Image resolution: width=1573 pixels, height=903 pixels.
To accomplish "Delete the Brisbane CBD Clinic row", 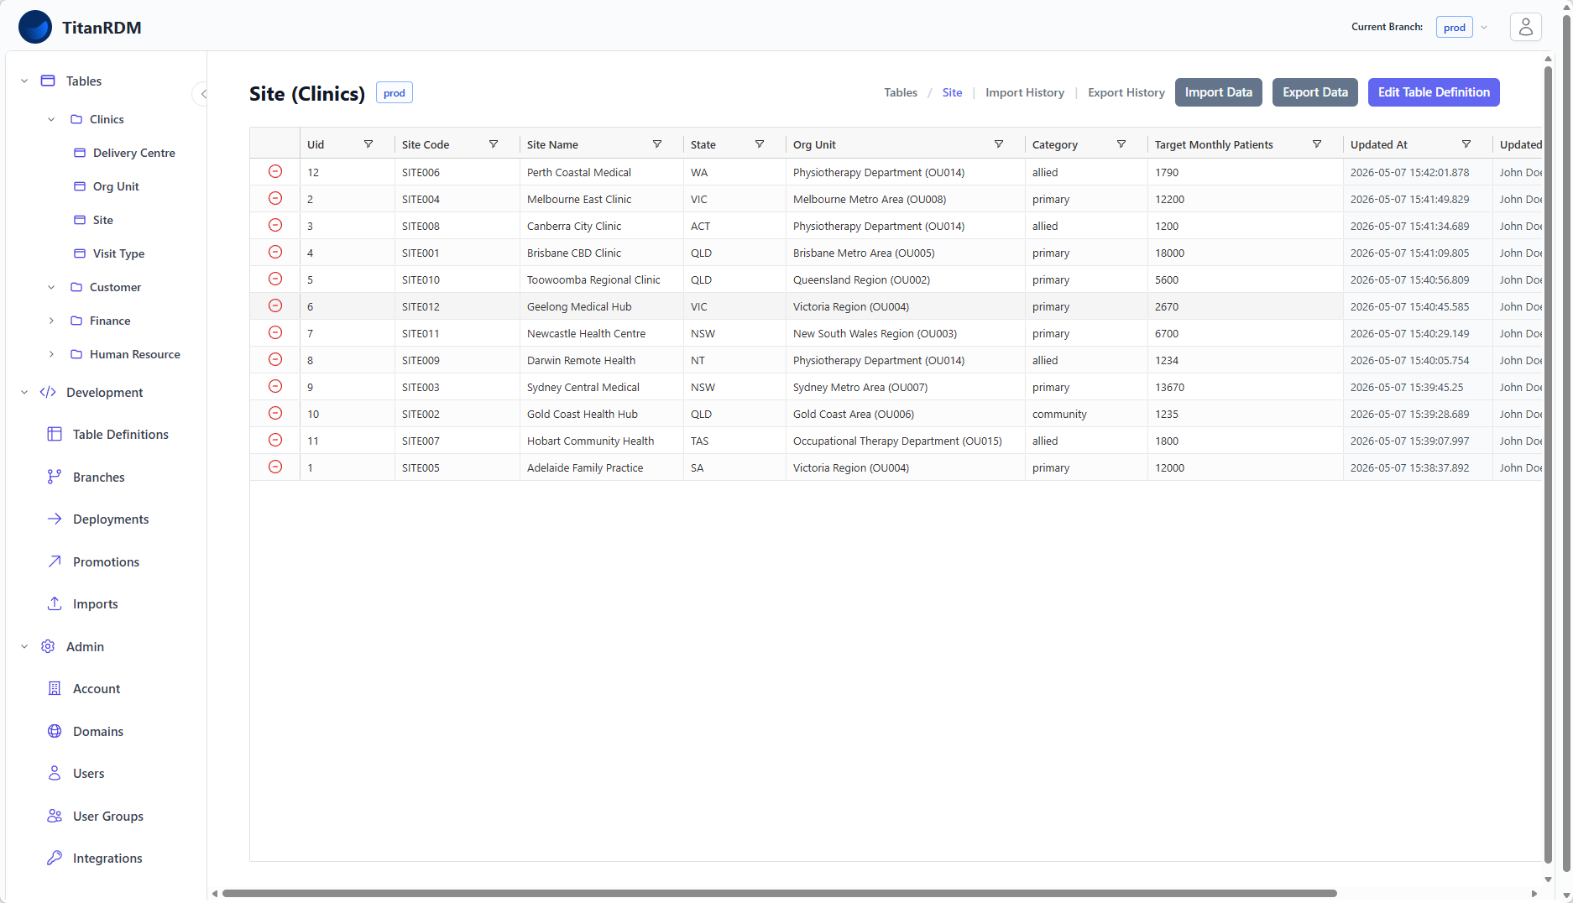I will coord(274,252).
